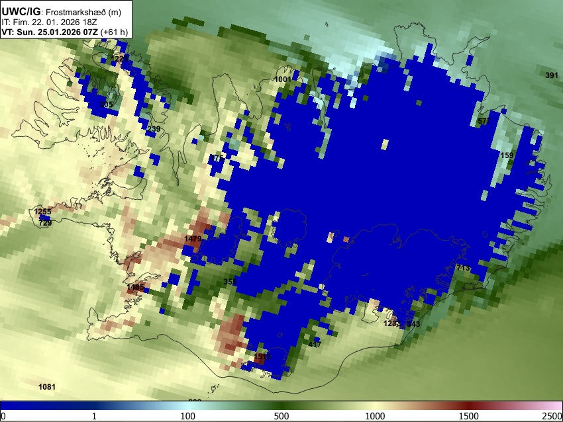This screenshot has height=422, width=563.
Task: Click the '(+61 h)' forecast offset text
Action: (114, 32)
